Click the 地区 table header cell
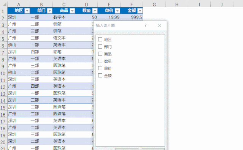243x150 pixels. pyautogui.click(x=19, y=11)
